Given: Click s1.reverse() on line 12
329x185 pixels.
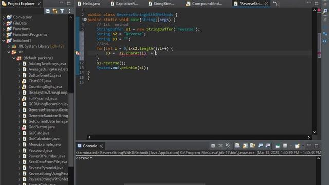Looking at the screenshot, I should coord(111,63).
